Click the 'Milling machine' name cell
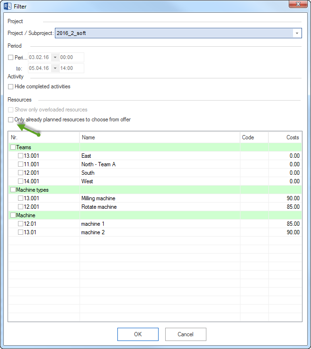 tap(160, 198)
